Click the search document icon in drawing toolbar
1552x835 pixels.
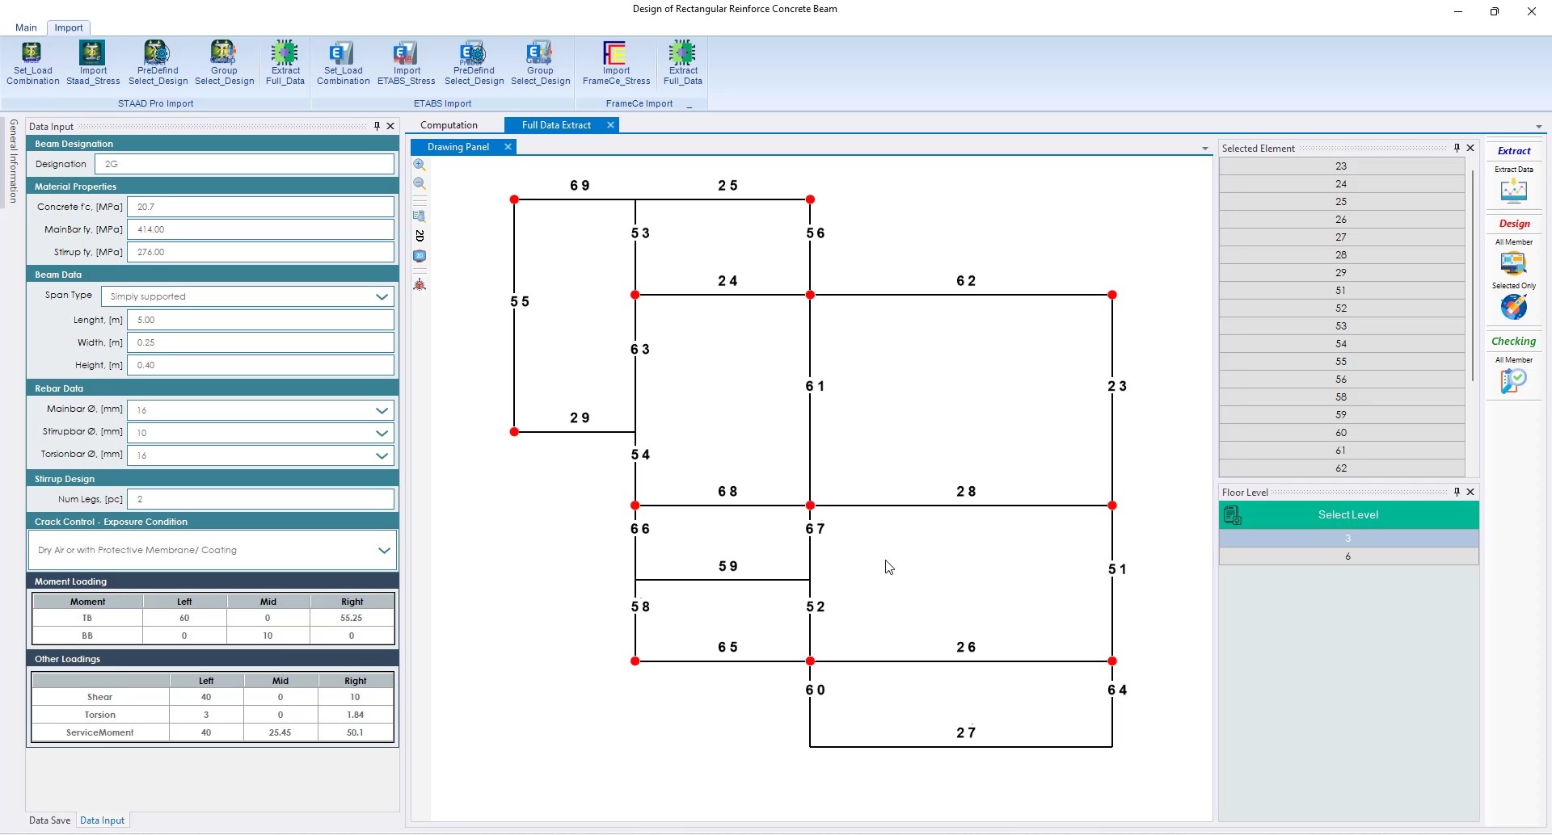tap(420, 216)
